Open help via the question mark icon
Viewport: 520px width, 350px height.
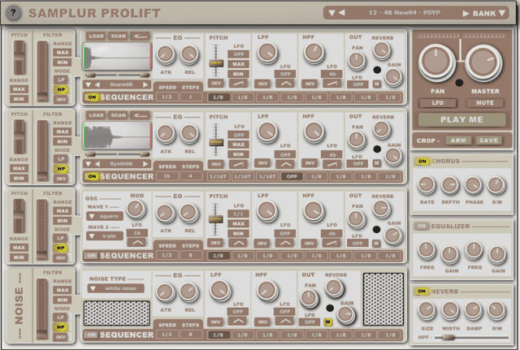pos(13,13)
